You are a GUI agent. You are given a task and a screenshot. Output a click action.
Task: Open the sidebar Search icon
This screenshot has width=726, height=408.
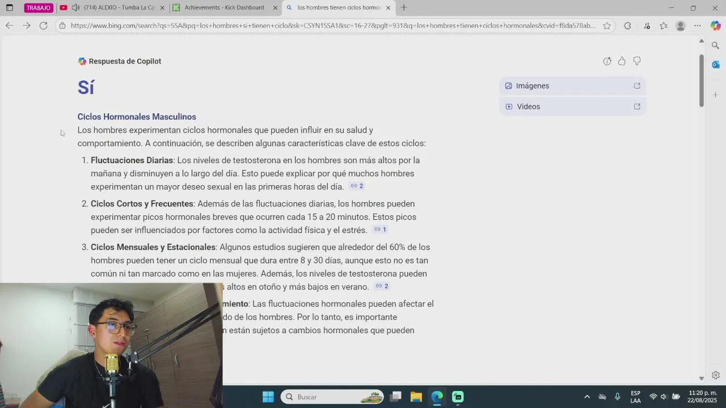715,45
